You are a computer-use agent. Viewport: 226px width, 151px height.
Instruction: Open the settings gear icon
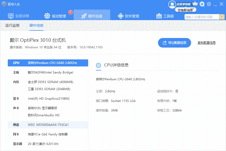209,4
